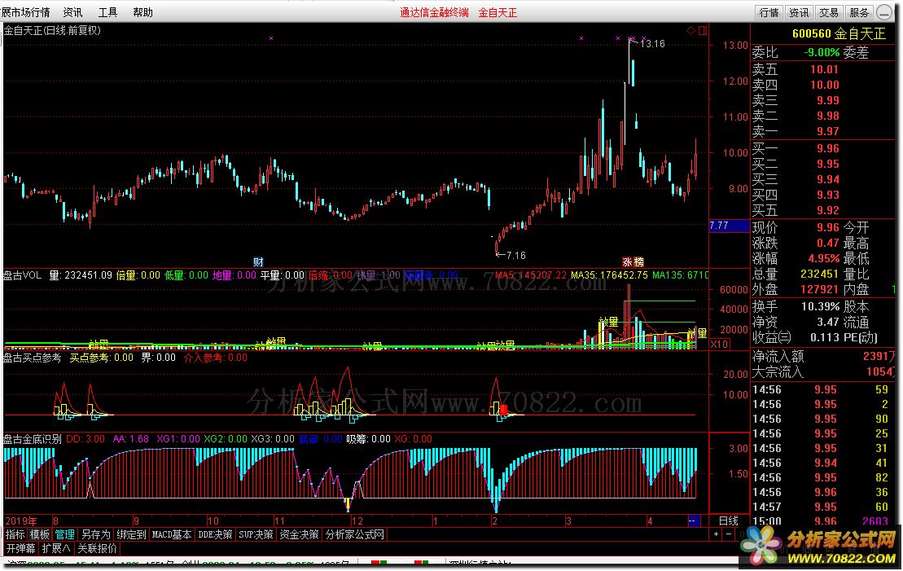
Task: Click the 13.16 high price annotation
Action: 652,43
